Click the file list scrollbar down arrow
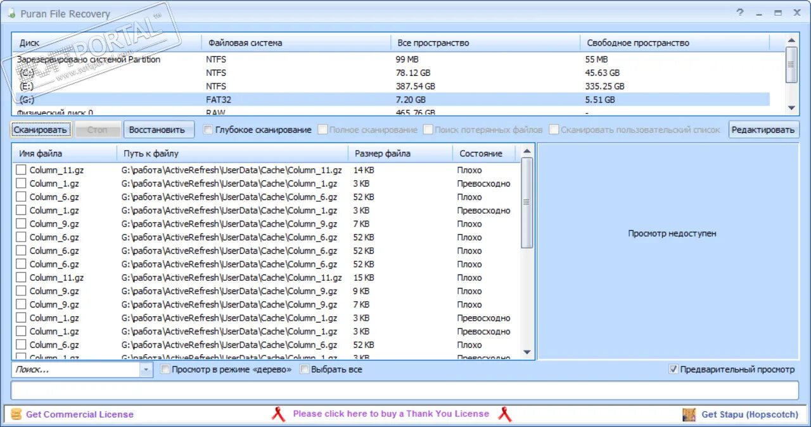The image size is (811, 427). click(x=527, y=352)
